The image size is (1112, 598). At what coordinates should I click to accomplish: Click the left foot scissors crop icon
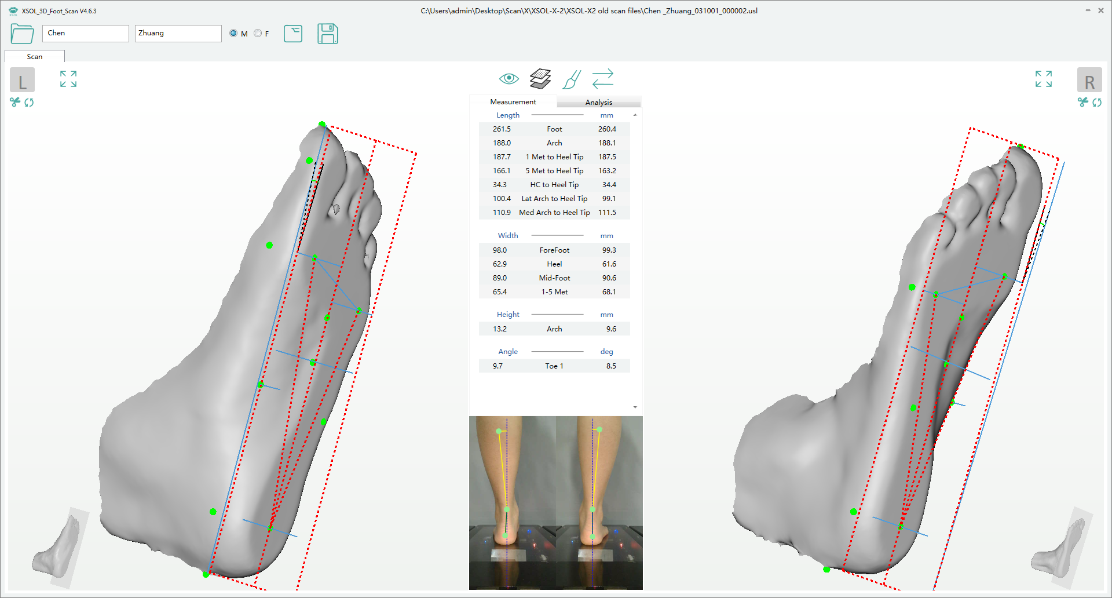point(15,103)
